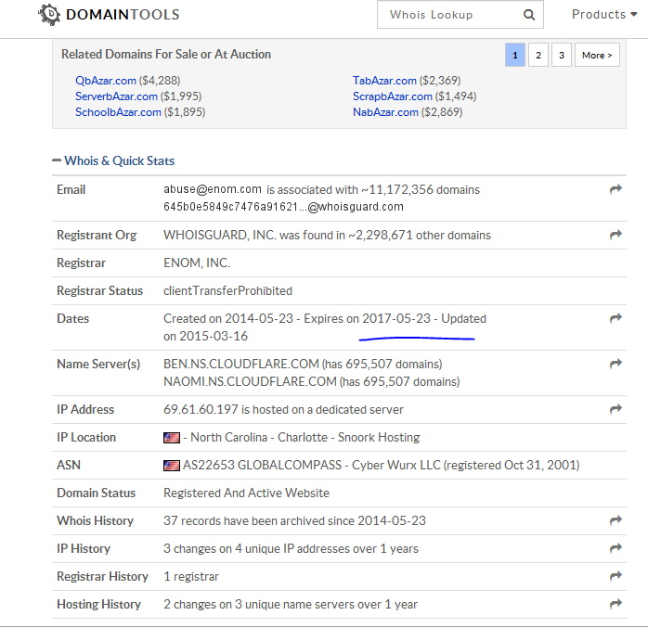Screen dimensions: 648x628
Task: Click the share arrow in Registrar History row
Action: click(616, 575)
